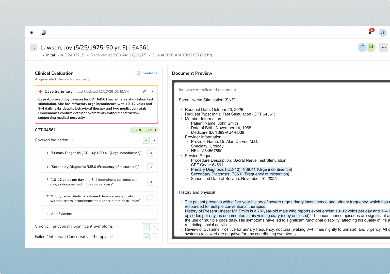This screenshot has width=390, height=274.
Task: Click Last Updated 12/17/25 timestamp
Action: point(103,92)
